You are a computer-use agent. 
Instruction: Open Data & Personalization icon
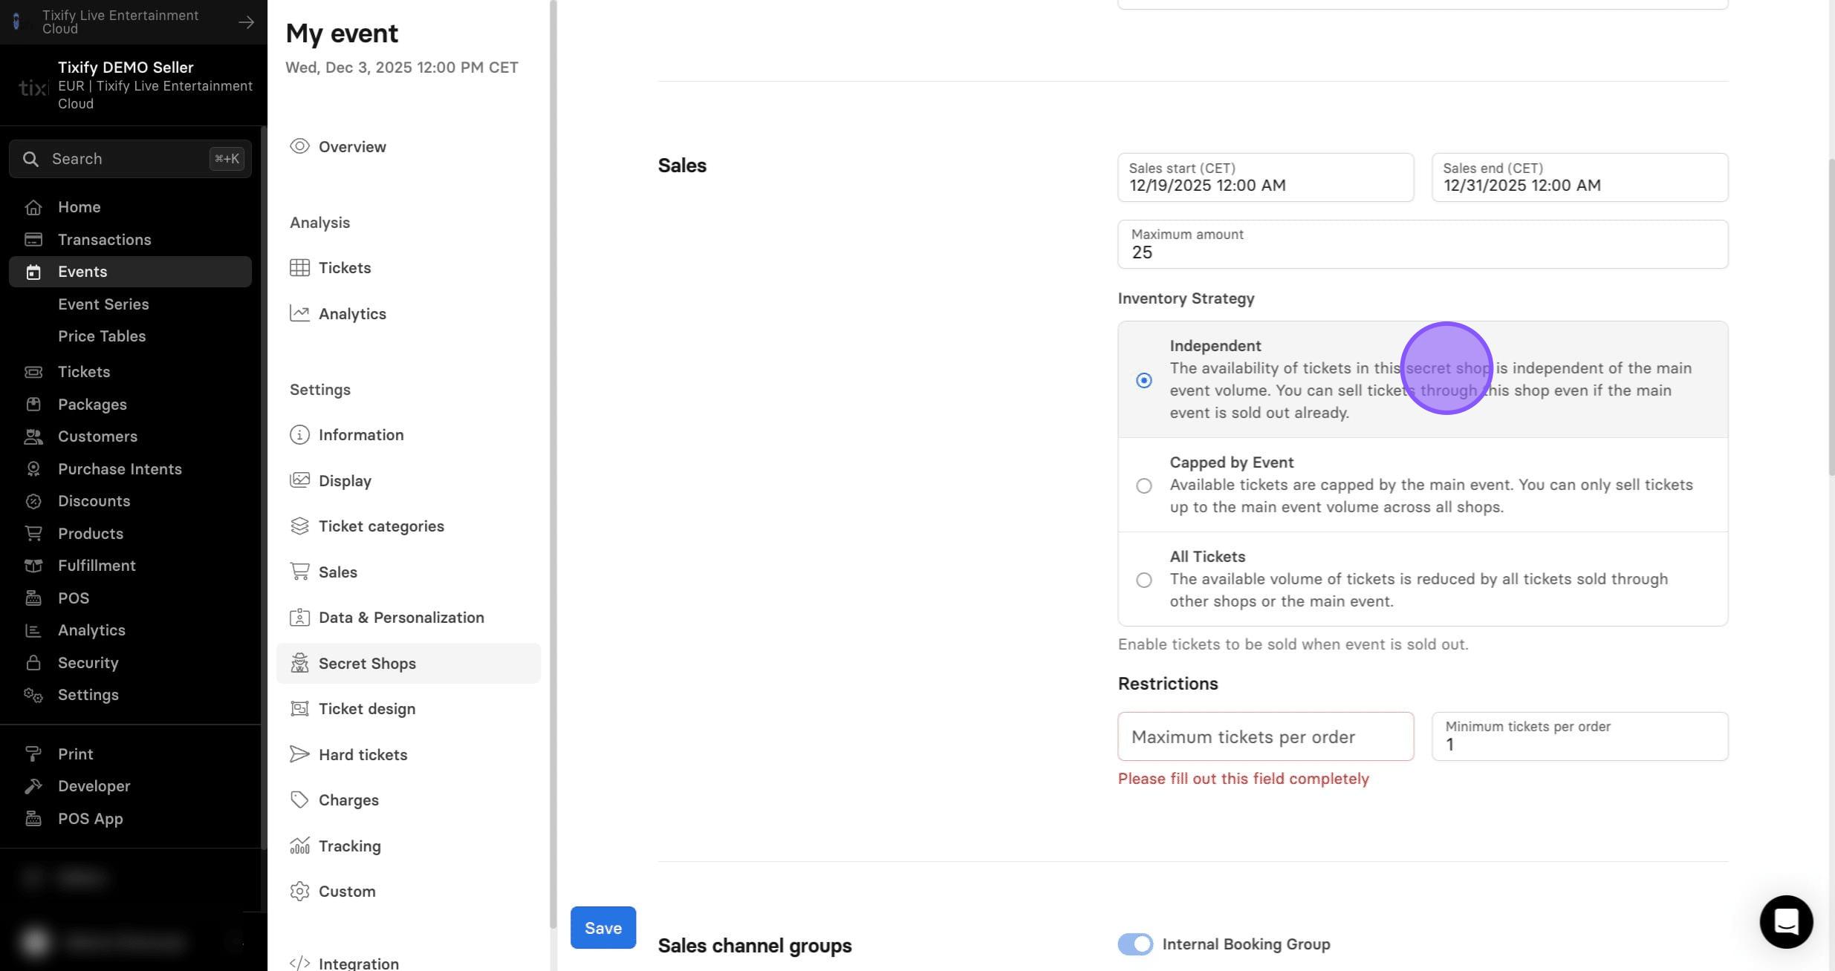pyautogui.click(x=299, y=617)
